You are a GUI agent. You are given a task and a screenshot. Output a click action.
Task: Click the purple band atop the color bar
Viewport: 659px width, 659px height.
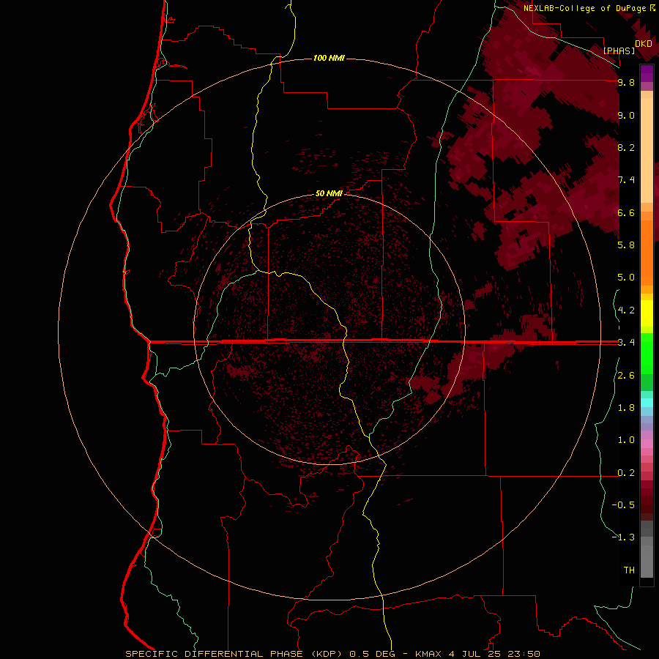coord(647,73)
